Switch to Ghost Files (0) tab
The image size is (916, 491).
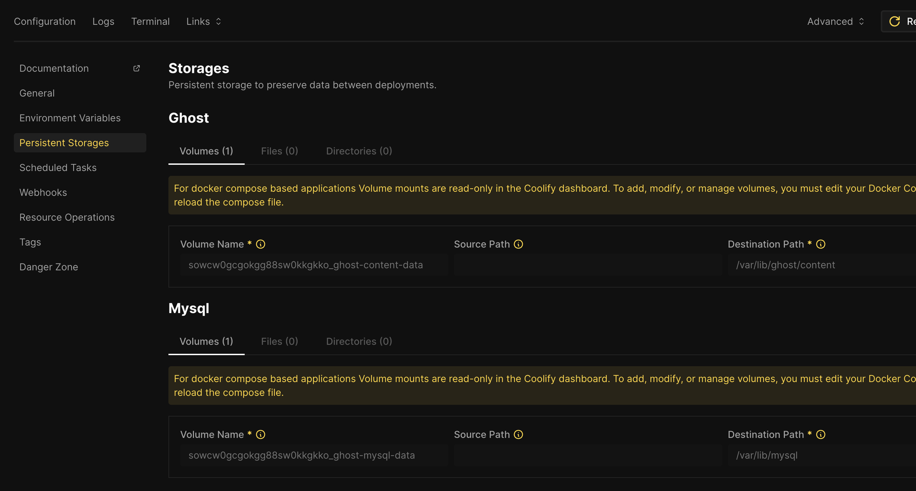click(x=279, y=151)
